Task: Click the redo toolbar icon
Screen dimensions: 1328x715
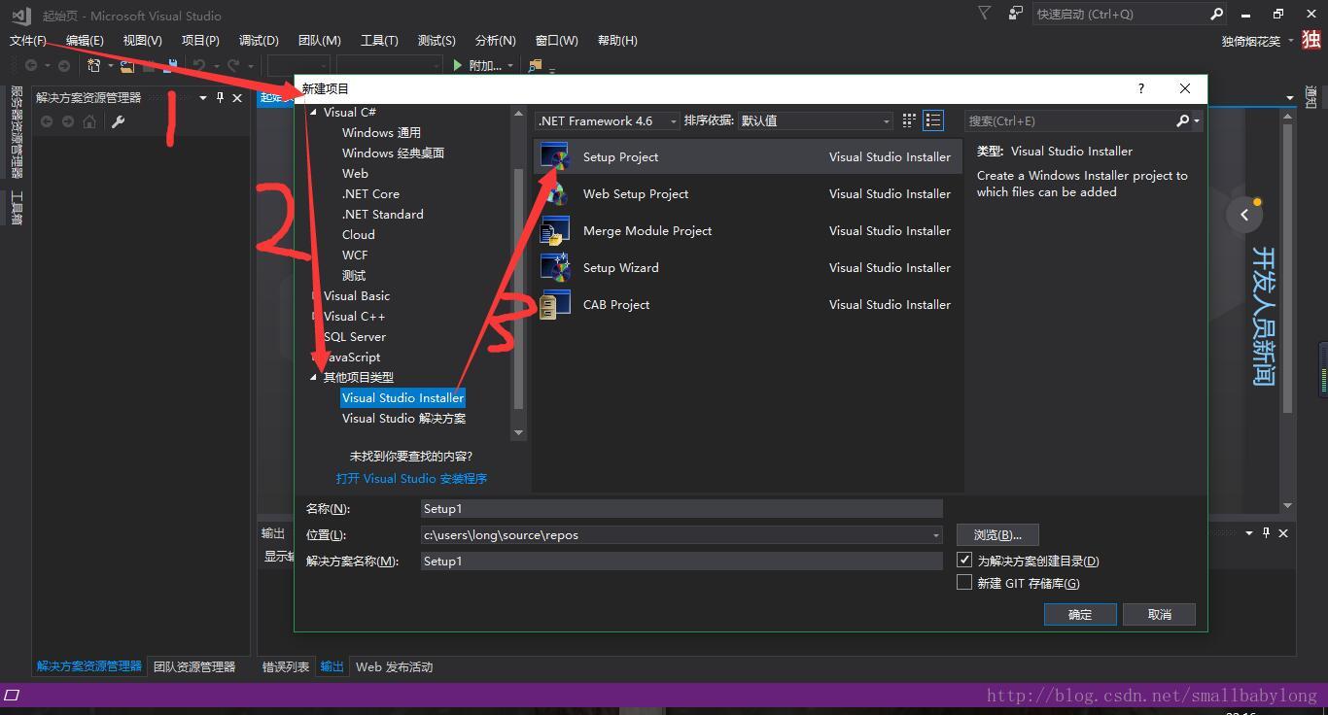Action: coord(233,65)
